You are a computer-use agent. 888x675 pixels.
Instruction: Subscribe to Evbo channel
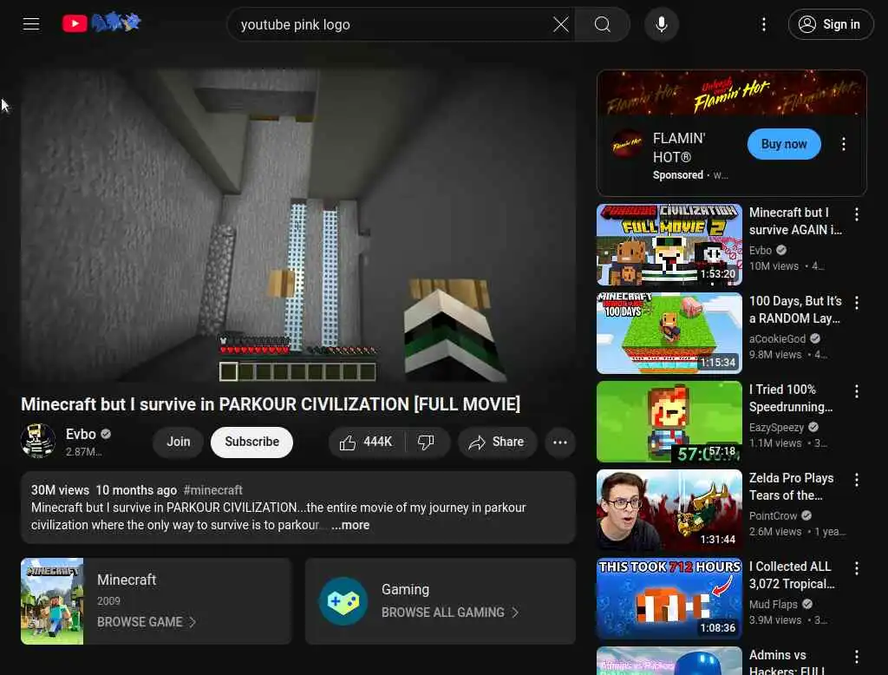point(251,442)
